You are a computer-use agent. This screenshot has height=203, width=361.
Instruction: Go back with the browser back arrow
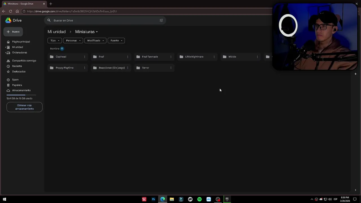(3, 11)
